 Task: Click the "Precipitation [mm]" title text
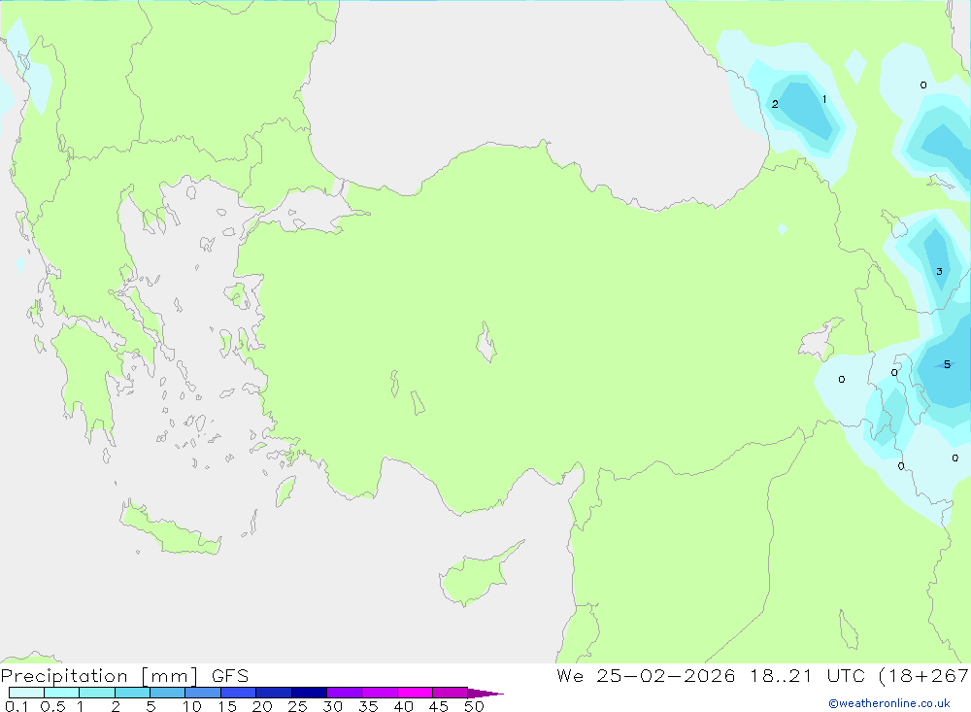pyautogui.click(x=99, y=676)
